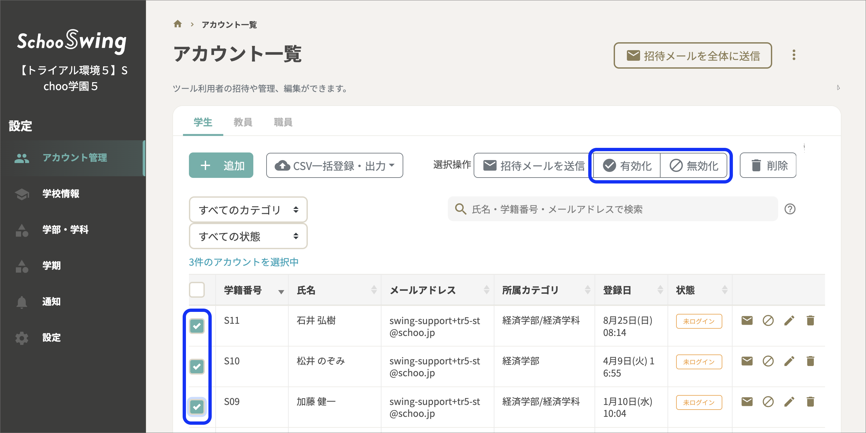Open the three-dot overflow menu
The height and width of the screenshot is (433, 866).
(x=794, y=55)
